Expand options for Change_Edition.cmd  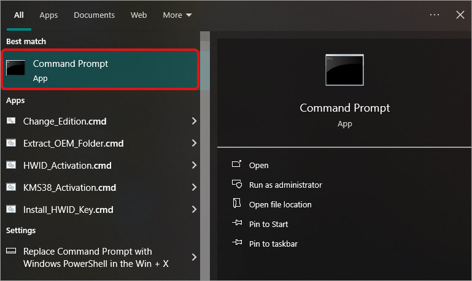[194, 121]
